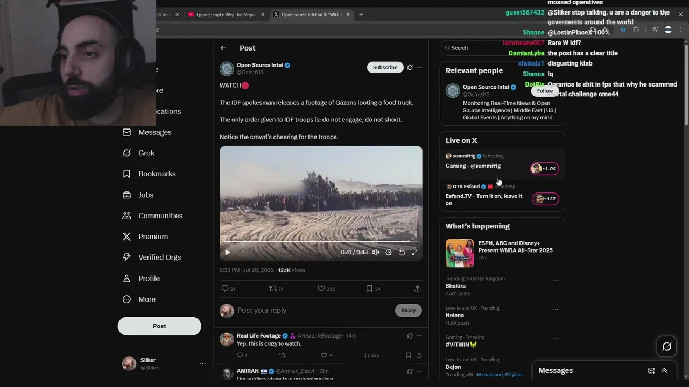
Task: Open Messages in the sidebar
Action: click(147, 132)
